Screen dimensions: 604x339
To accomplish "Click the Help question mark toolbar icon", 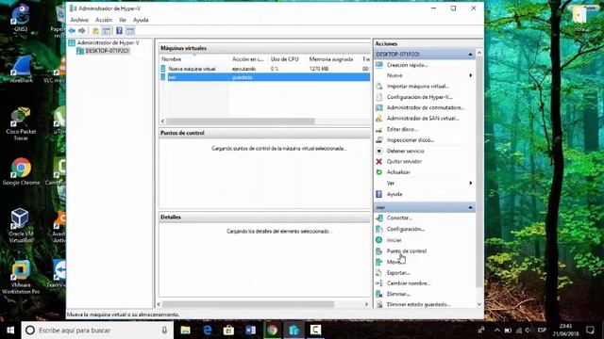I will click(x=120, y=31).
